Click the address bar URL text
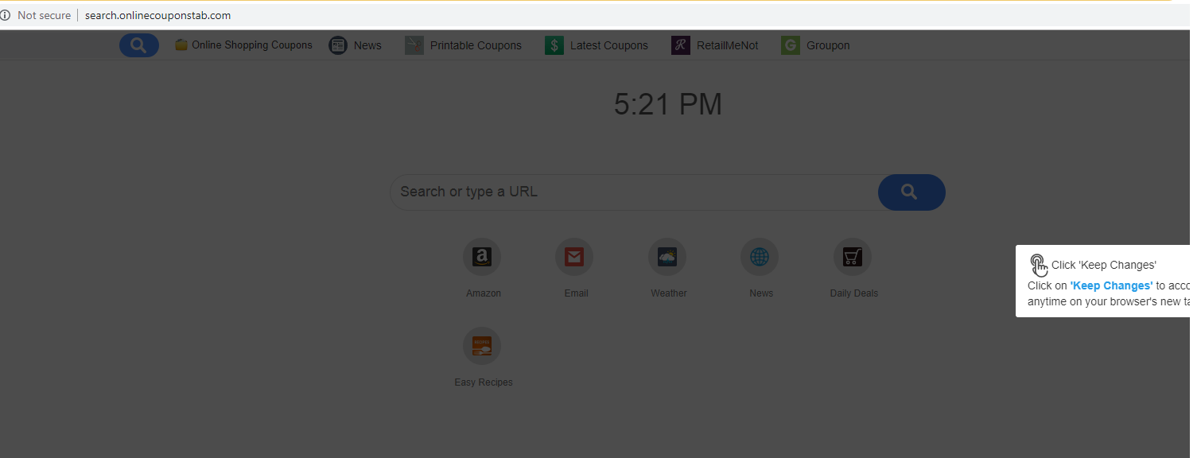 pos(158,15)
